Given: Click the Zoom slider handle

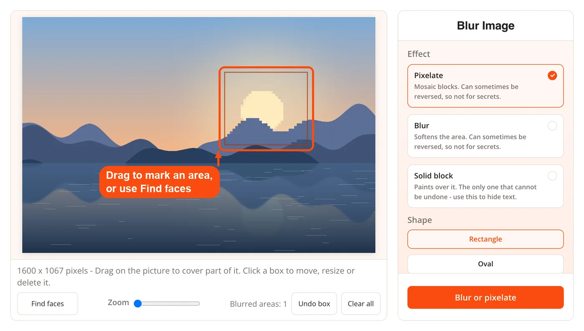Looking at the screenshot, I should click(138, 303).
